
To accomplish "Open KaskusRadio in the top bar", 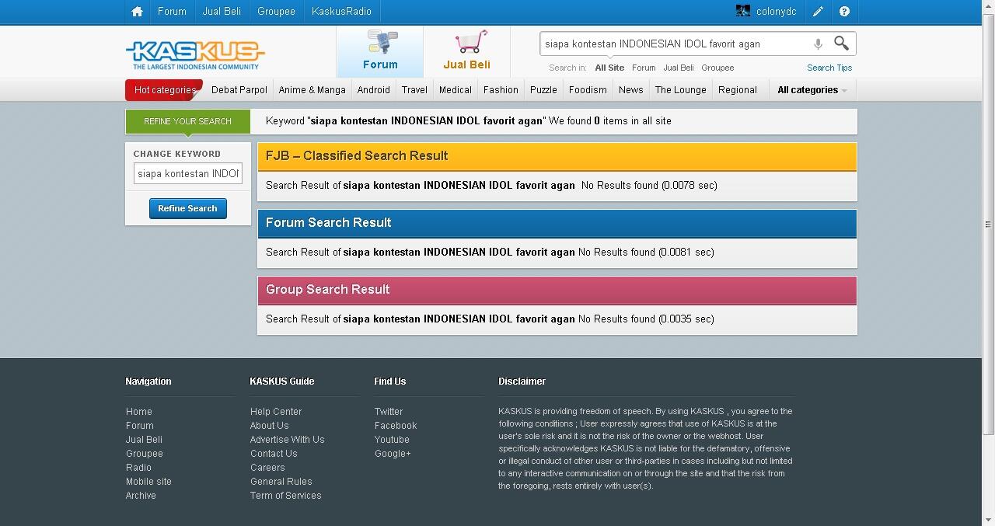I will click(341, 12).
